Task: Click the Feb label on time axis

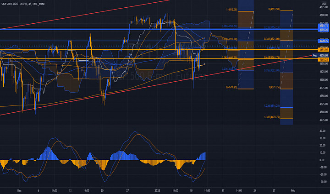Action: tap(293, 191)
